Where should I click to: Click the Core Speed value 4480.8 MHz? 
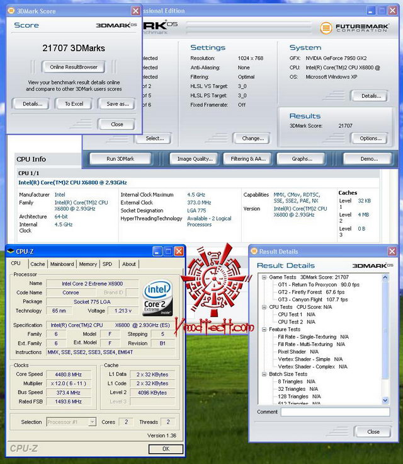68,374
